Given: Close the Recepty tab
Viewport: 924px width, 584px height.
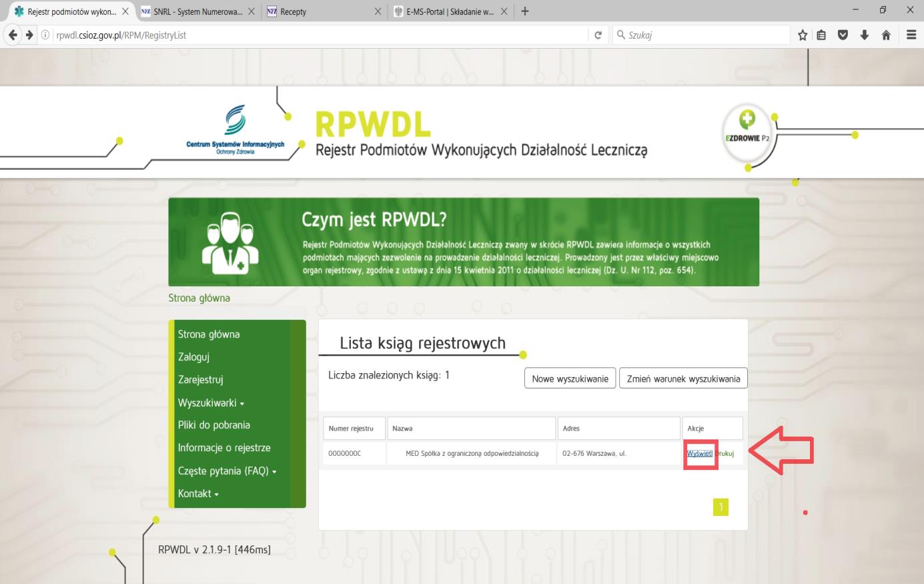Looking at the screenshot, I should tap(378, 11).
